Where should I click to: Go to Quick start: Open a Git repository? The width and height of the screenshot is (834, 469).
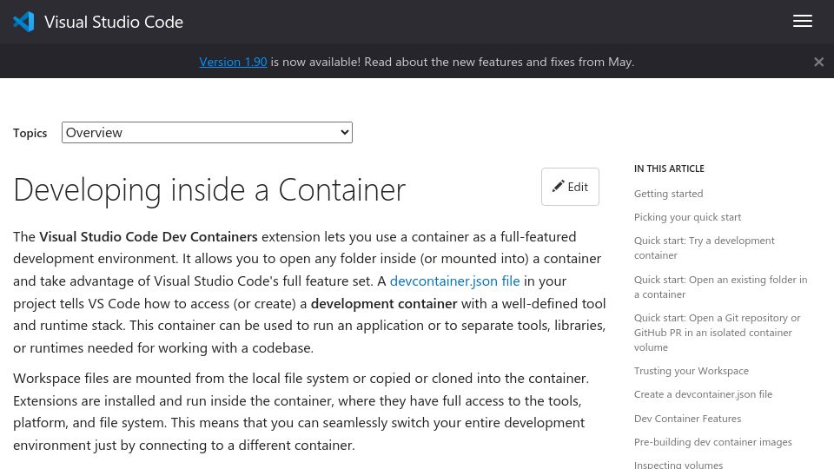coord(717,333)
